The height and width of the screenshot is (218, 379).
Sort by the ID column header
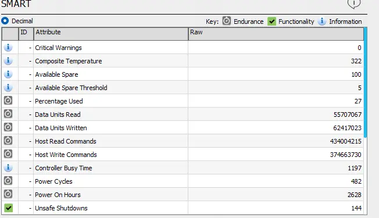point(26,34)
